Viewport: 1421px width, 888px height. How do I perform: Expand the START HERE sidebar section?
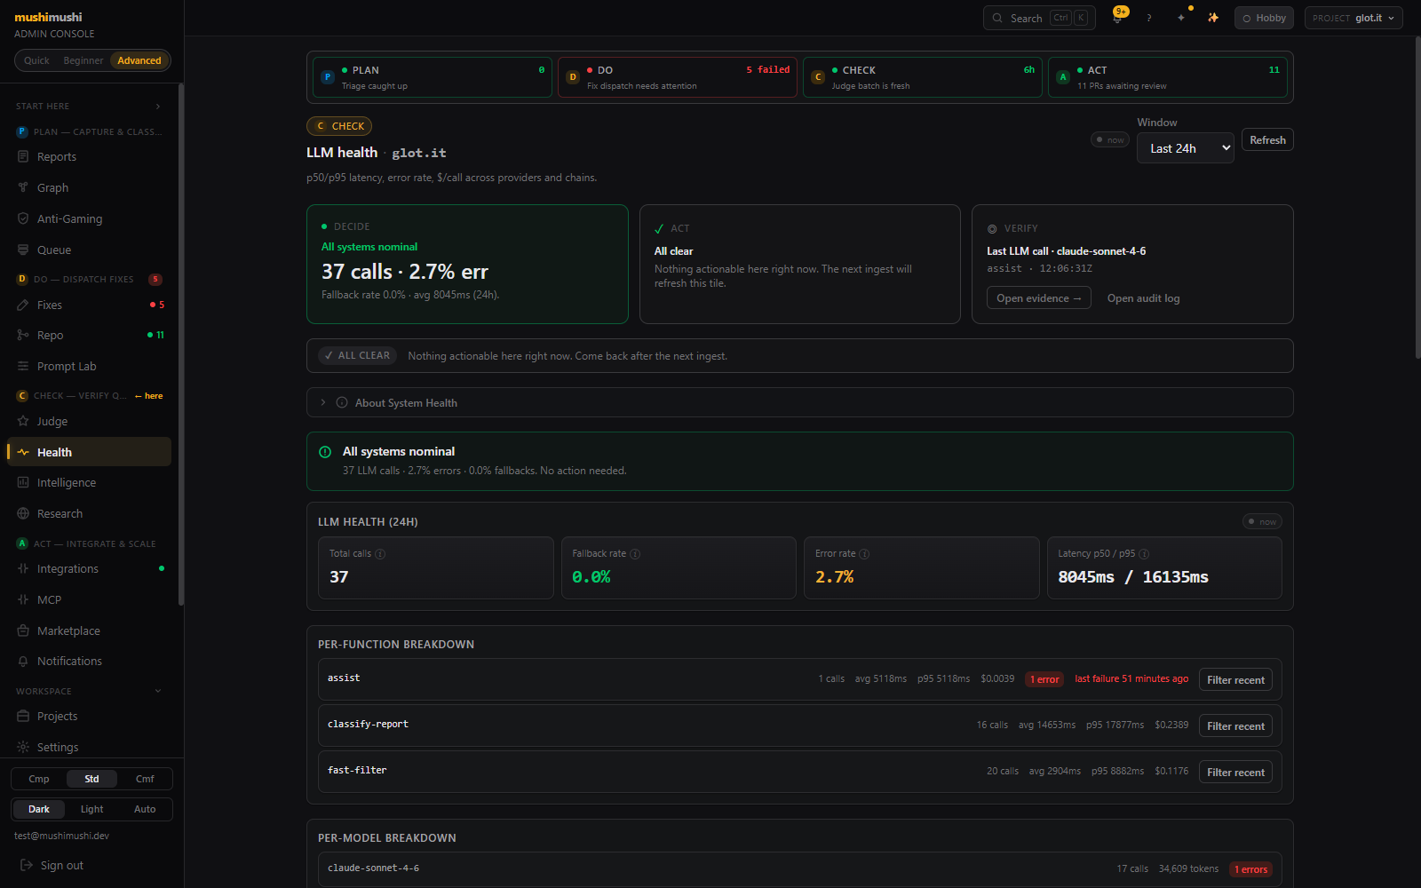pyautogui.click(x=89, y=106)
